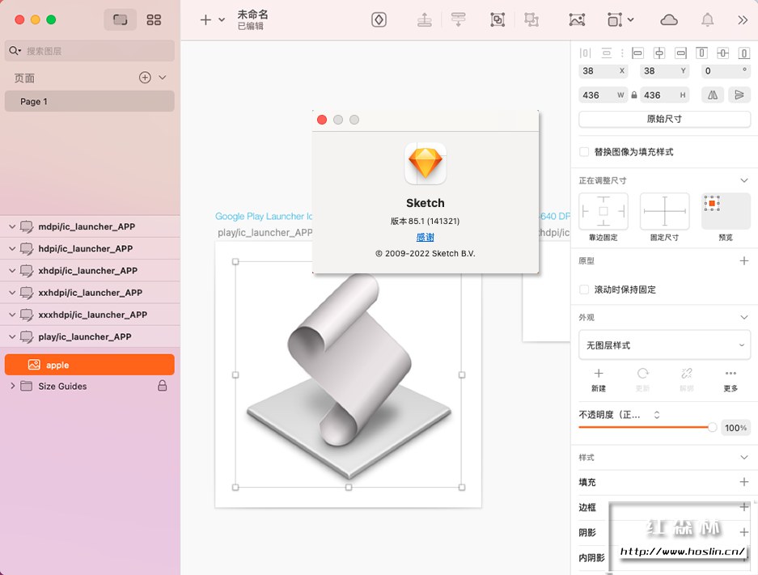Screen dimensions: 758x575
Task: Click the Group layers toolbar icon
Action: [498, 19]
